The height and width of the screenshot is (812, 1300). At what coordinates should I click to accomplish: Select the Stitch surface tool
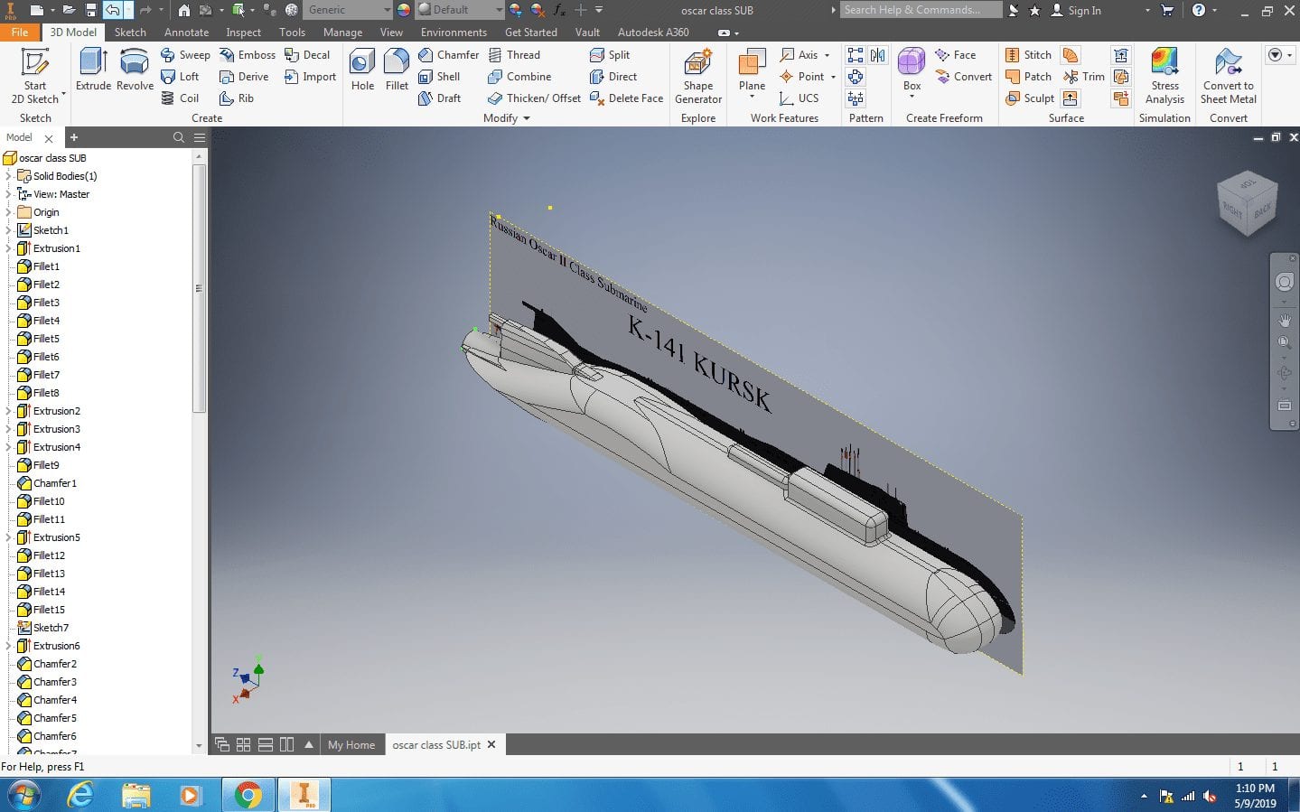[x=1028, y=55]
